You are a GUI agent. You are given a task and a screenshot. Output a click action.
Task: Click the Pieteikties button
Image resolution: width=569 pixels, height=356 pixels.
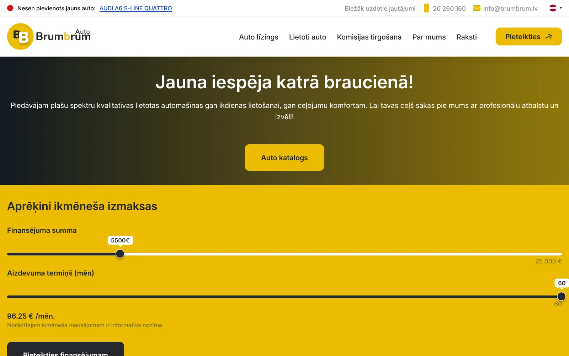pos(528,37)
